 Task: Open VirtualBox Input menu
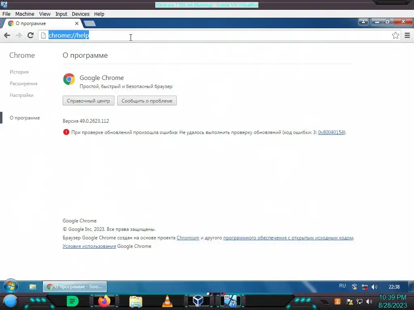(61, 14)
